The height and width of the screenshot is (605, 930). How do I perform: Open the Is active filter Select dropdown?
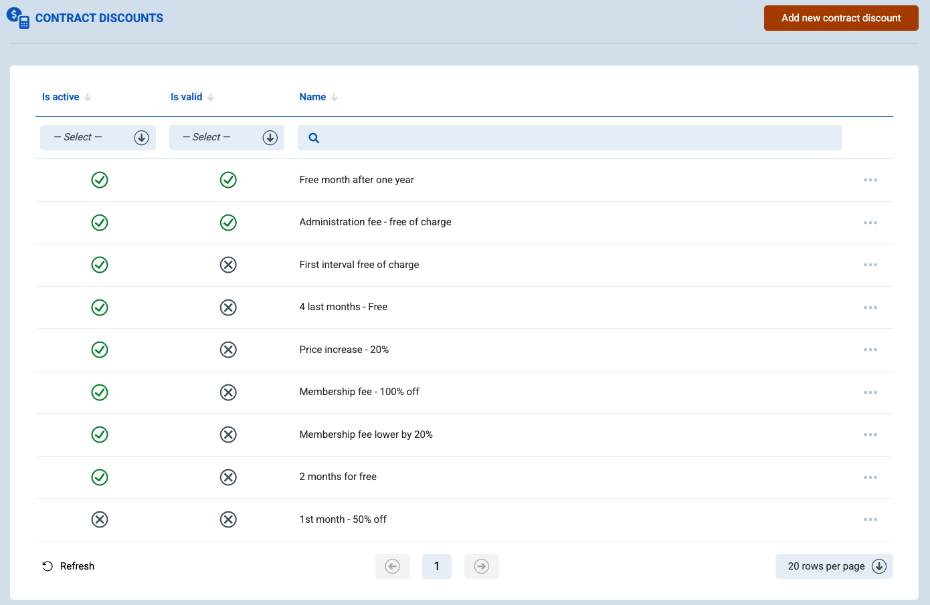[x=98, y=138]
